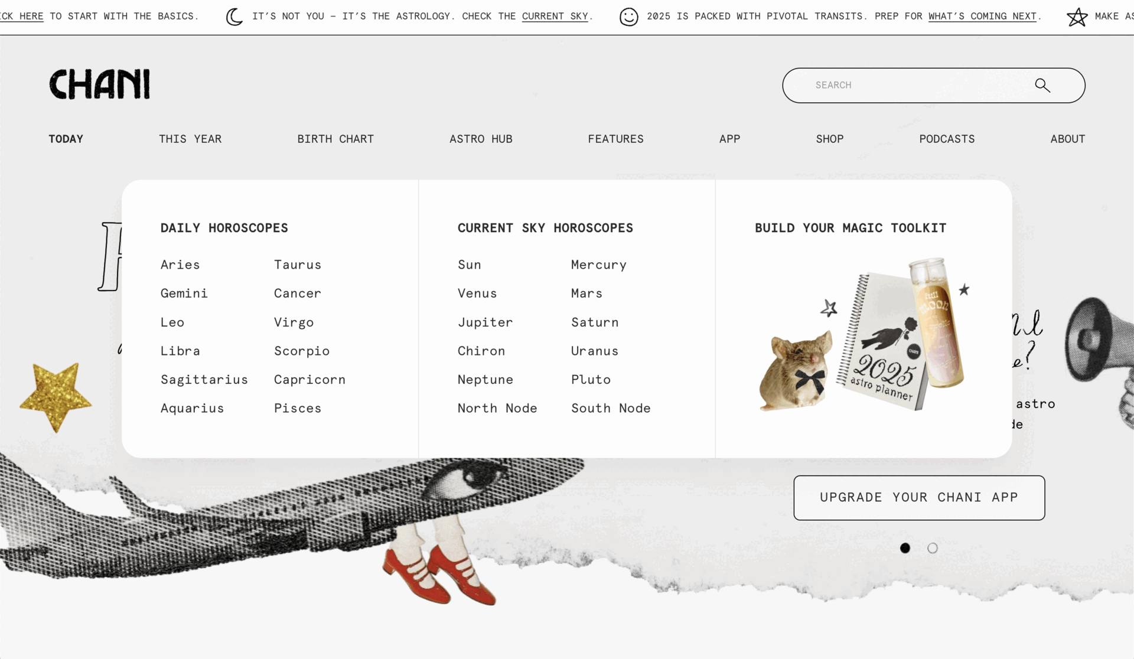Viewport: 1134px width, 659px height.
Task: Open the Scorpio daily horoscope
Action: pyautogui.click(x=302, y=351)
